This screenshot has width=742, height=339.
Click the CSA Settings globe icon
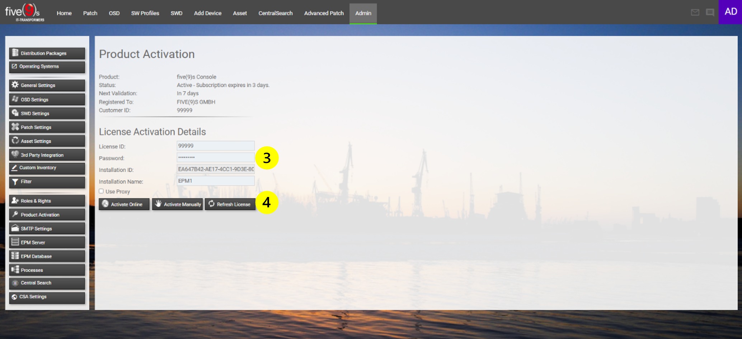point(14,297)
